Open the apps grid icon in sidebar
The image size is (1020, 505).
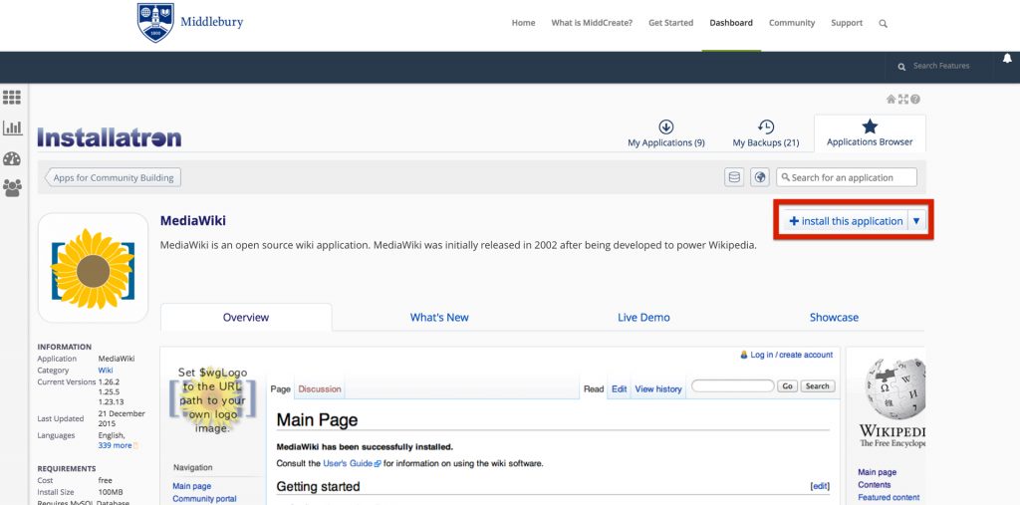tap(12, 98)
